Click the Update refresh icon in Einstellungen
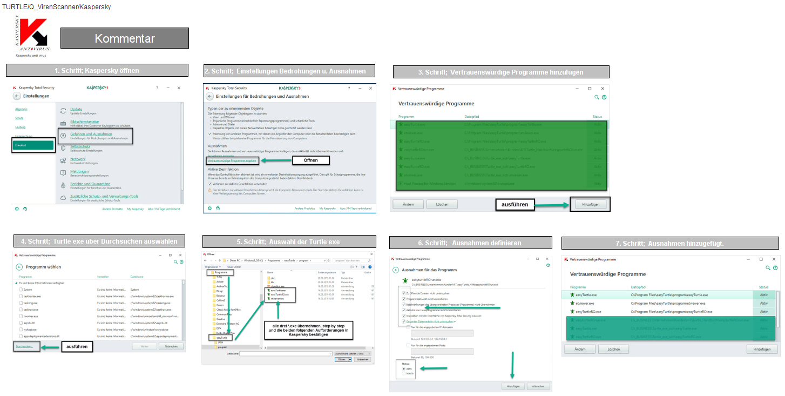This screenshot has width=785, height=396. click(x=63, y=111)
